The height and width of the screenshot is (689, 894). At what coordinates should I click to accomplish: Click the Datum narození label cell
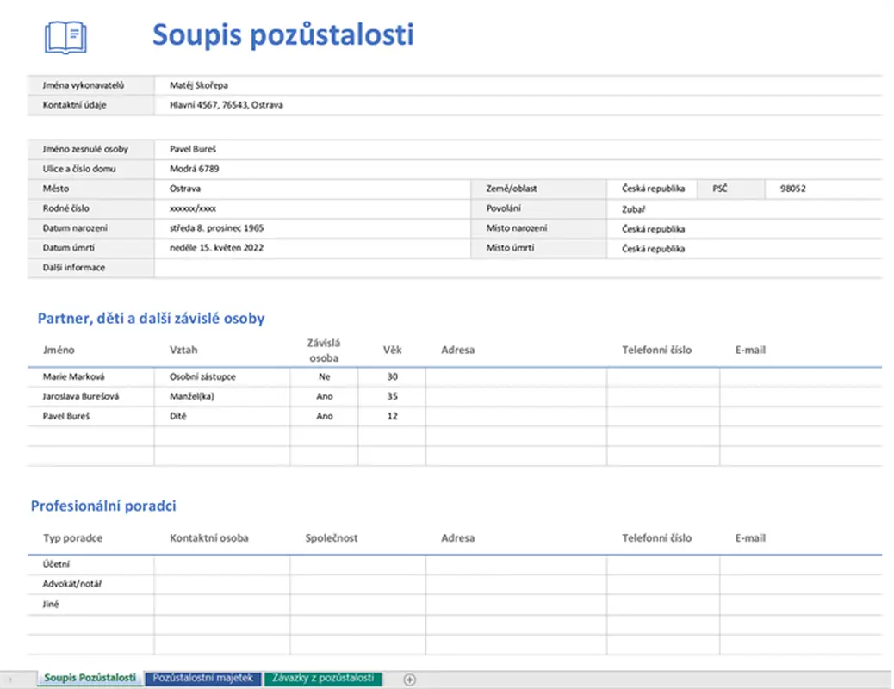tap(90, 228)
